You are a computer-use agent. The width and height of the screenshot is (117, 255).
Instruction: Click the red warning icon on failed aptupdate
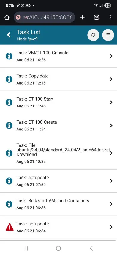10,227
